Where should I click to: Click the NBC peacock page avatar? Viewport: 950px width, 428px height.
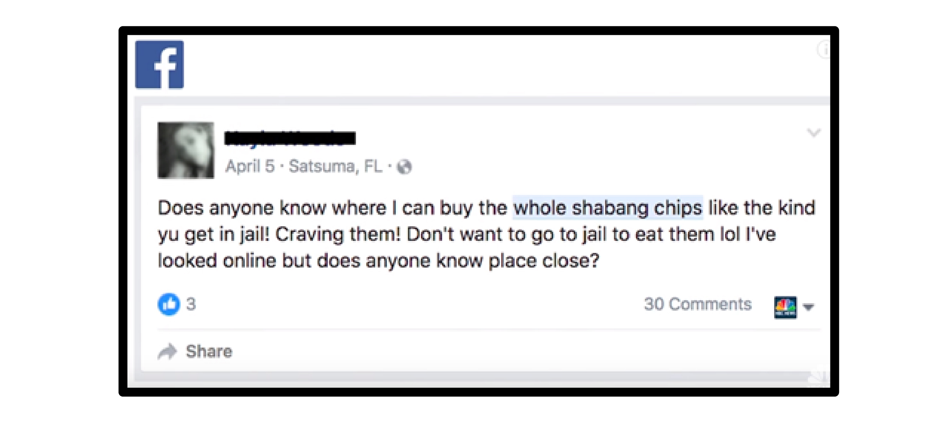(x=785, y=307)
